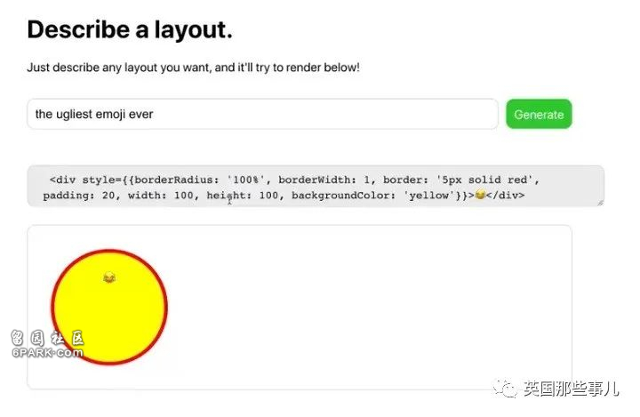Click the opening <div tag in code
The width and height of the screenshot is (640, 417).
click(62, 180)
